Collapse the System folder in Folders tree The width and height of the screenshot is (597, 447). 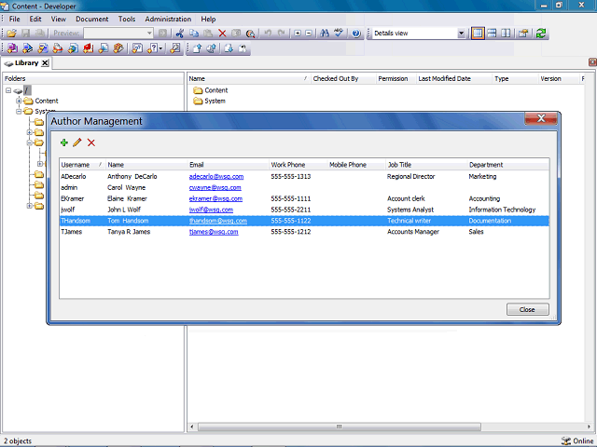(x=19, y=112)
